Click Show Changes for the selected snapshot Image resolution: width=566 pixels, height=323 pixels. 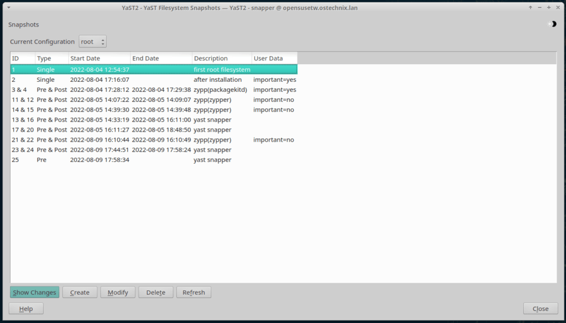[34, 292]
